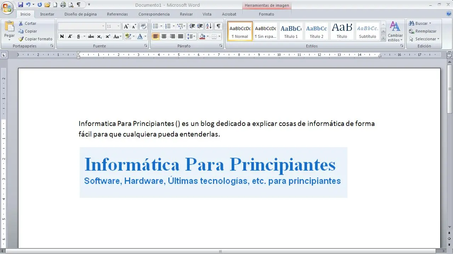Click the highlight color button
Image resolution: width=453 pixels, height=254 pixels.
[128, 36]
